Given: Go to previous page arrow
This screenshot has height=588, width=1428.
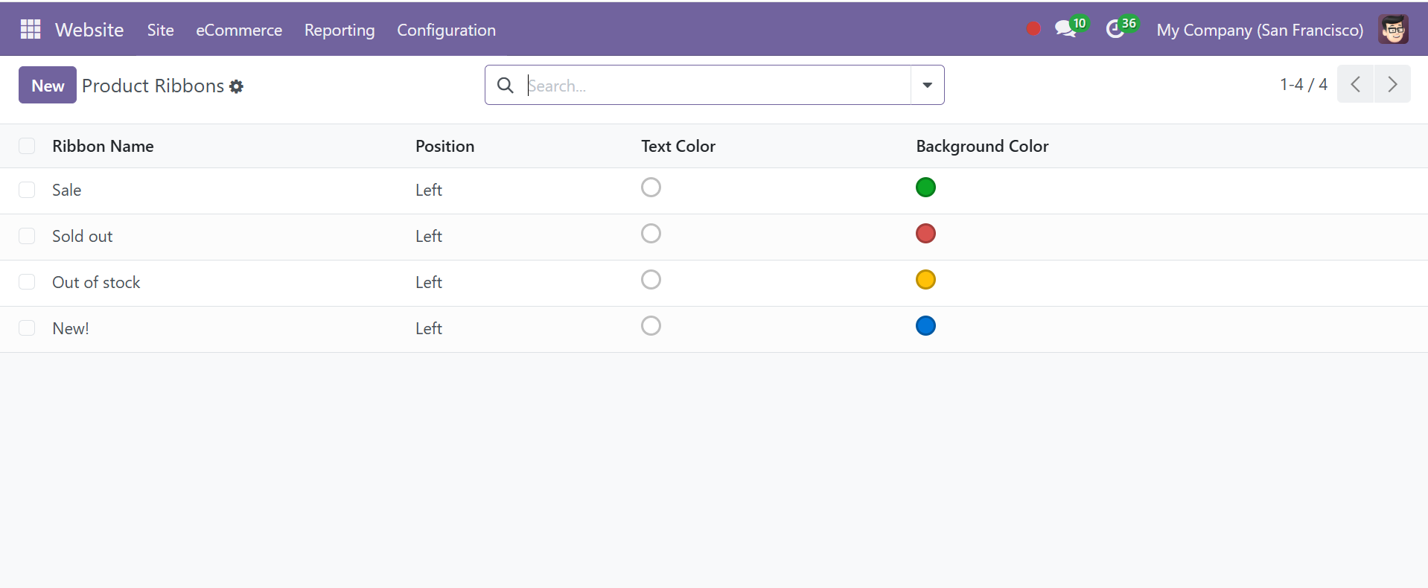Looking at the screenshot, I should click(x=1355, y=84).
